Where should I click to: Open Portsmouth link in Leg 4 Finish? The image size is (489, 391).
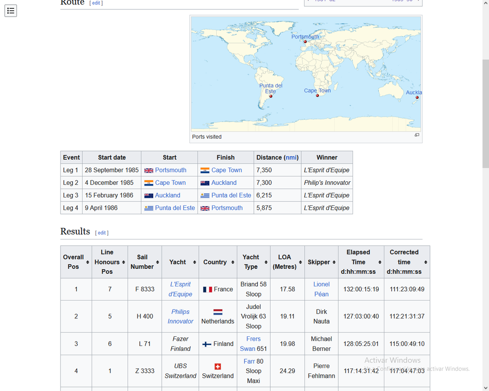point(227,208)
